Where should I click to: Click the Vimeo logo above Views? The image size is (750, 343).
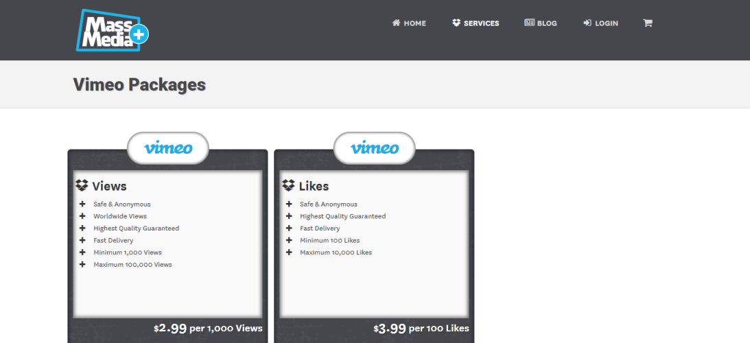pyautogui.click(x=168, y=147)
